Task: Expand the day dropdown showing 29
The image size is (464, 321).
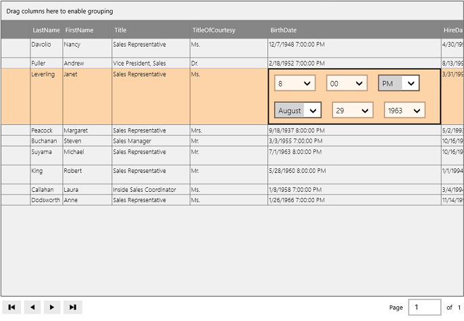Action: pos(353,110)
